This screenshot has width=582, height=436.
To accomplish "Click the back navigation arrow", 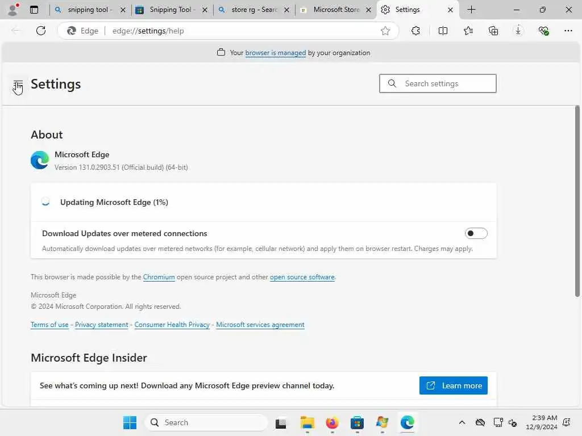I will [15, 31].
